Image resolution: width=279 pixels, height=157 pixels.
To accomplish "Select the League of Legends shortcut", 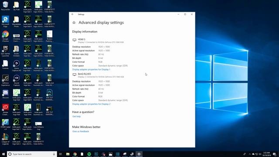I will pos(5,139).
